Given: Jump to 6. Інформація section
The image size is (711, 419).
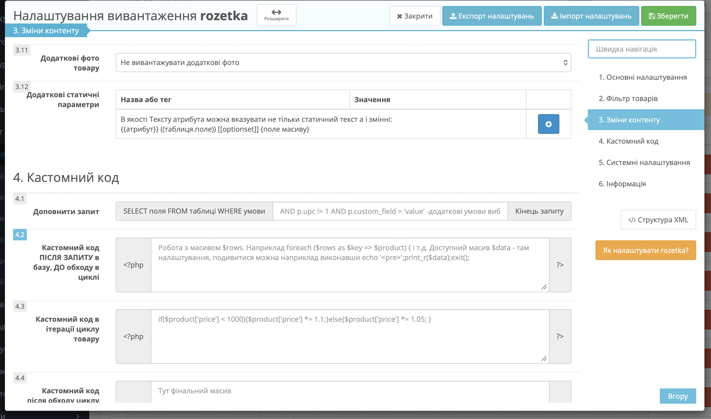Looking at the screenshot, I should pyautogui.click(x=622, y=184).
